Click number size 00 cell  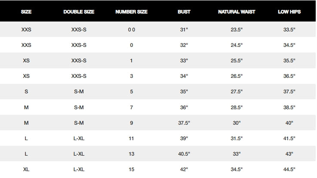click(131, 30)
